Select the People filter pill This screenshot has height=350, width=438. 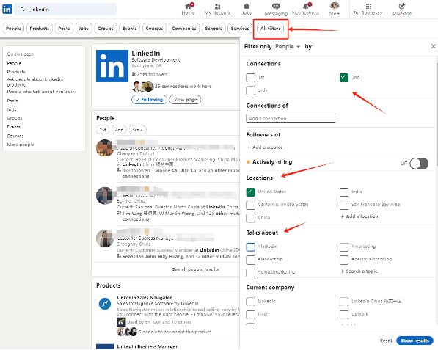[13, 29]
